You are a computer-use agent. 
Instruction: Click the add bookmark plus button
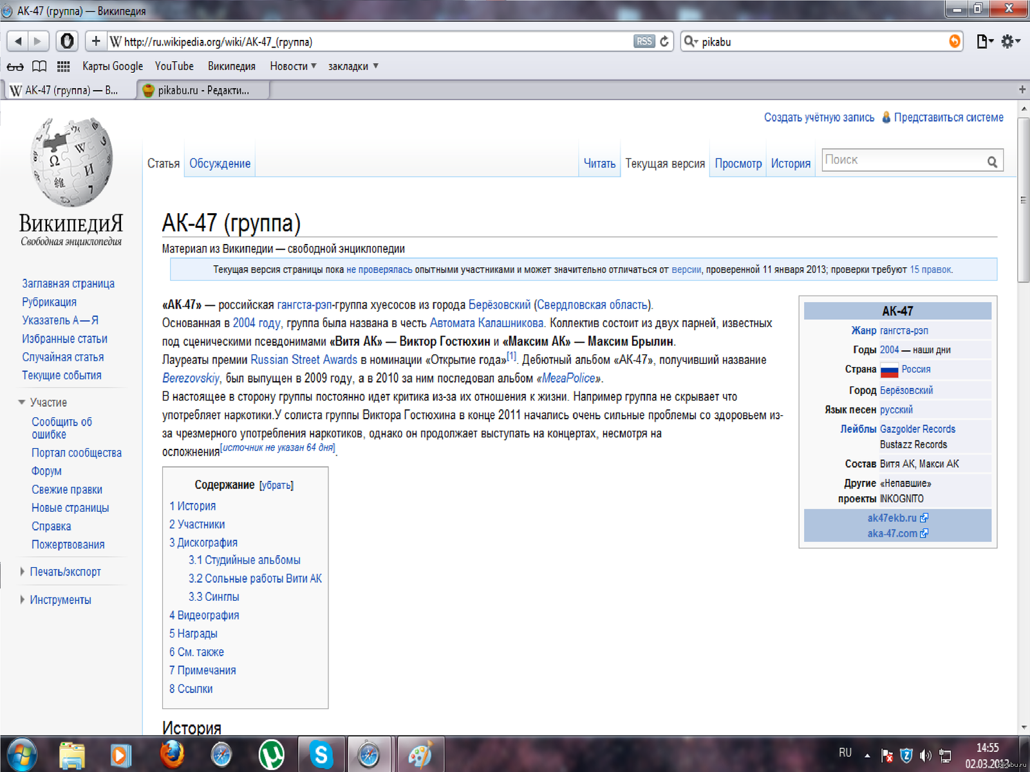[96, 41]
